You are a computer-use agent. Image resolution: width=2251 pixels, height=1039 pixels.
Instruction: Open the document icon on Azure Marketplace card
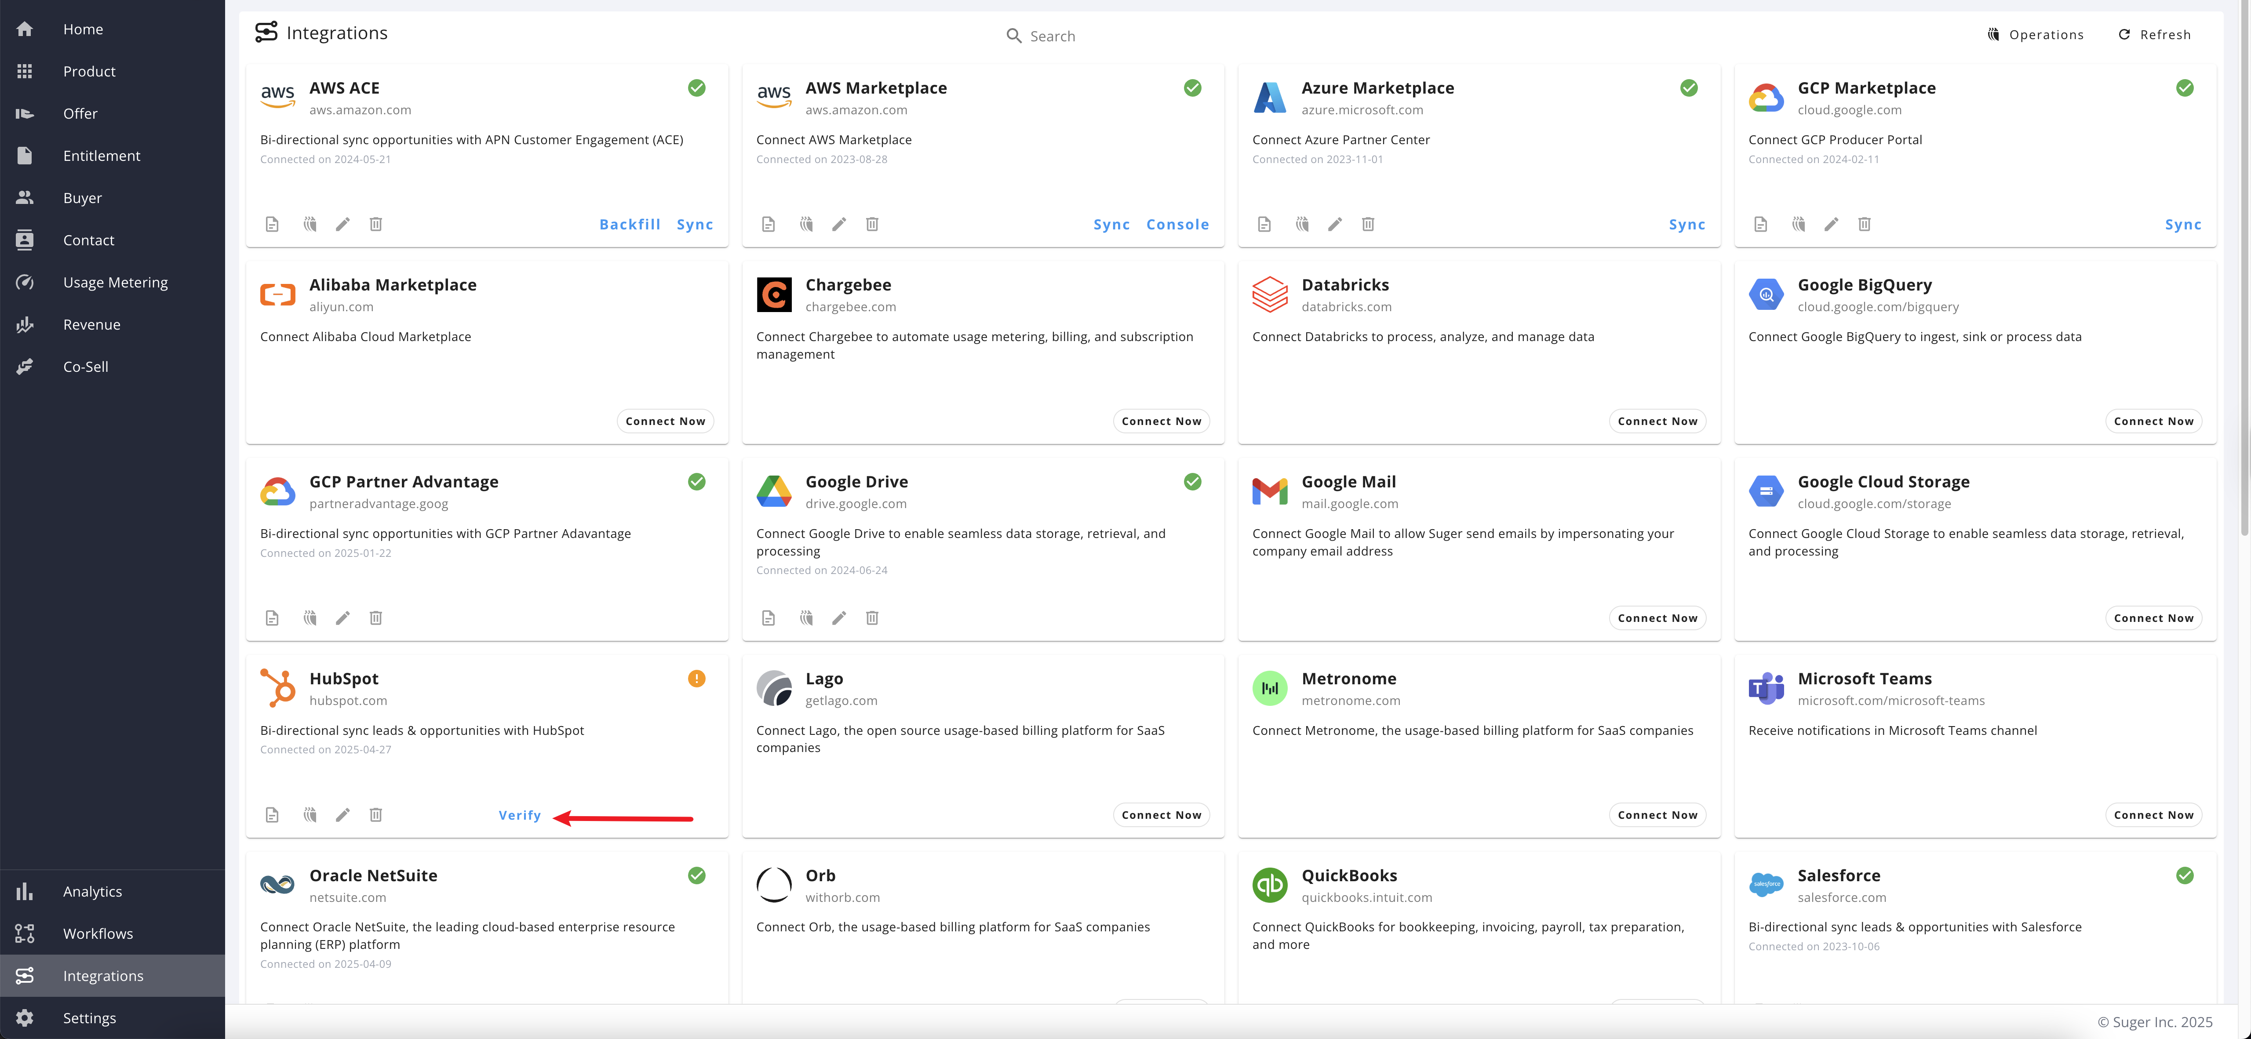[1264, 225]
